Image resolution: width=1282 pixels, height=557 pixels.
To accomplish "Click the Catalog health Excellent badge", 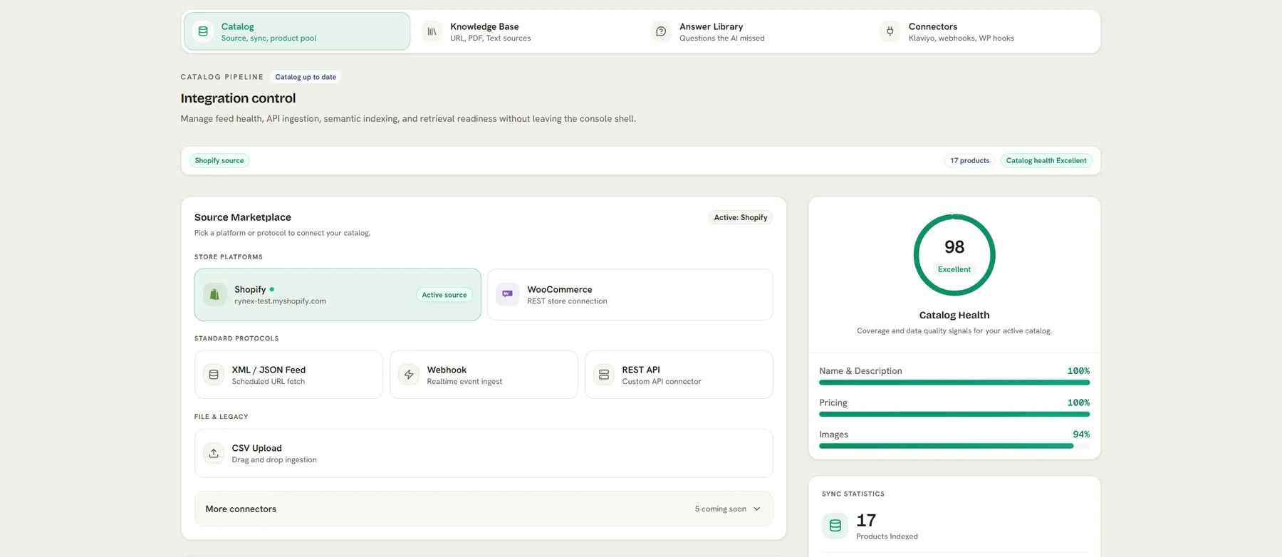I will (1046, 160).
